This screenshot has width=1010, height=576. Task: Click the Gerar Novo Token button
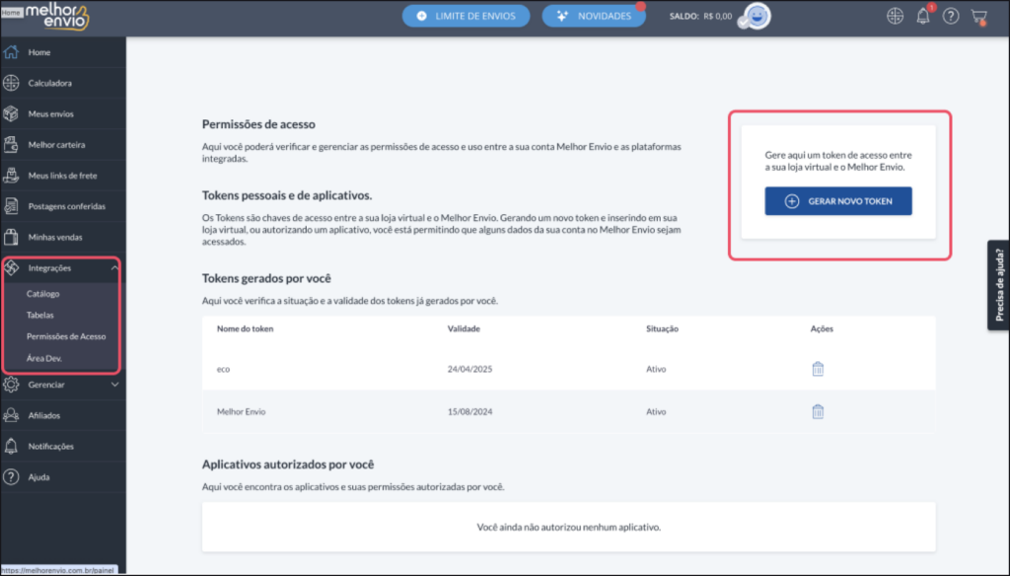[x=838, y=201]
